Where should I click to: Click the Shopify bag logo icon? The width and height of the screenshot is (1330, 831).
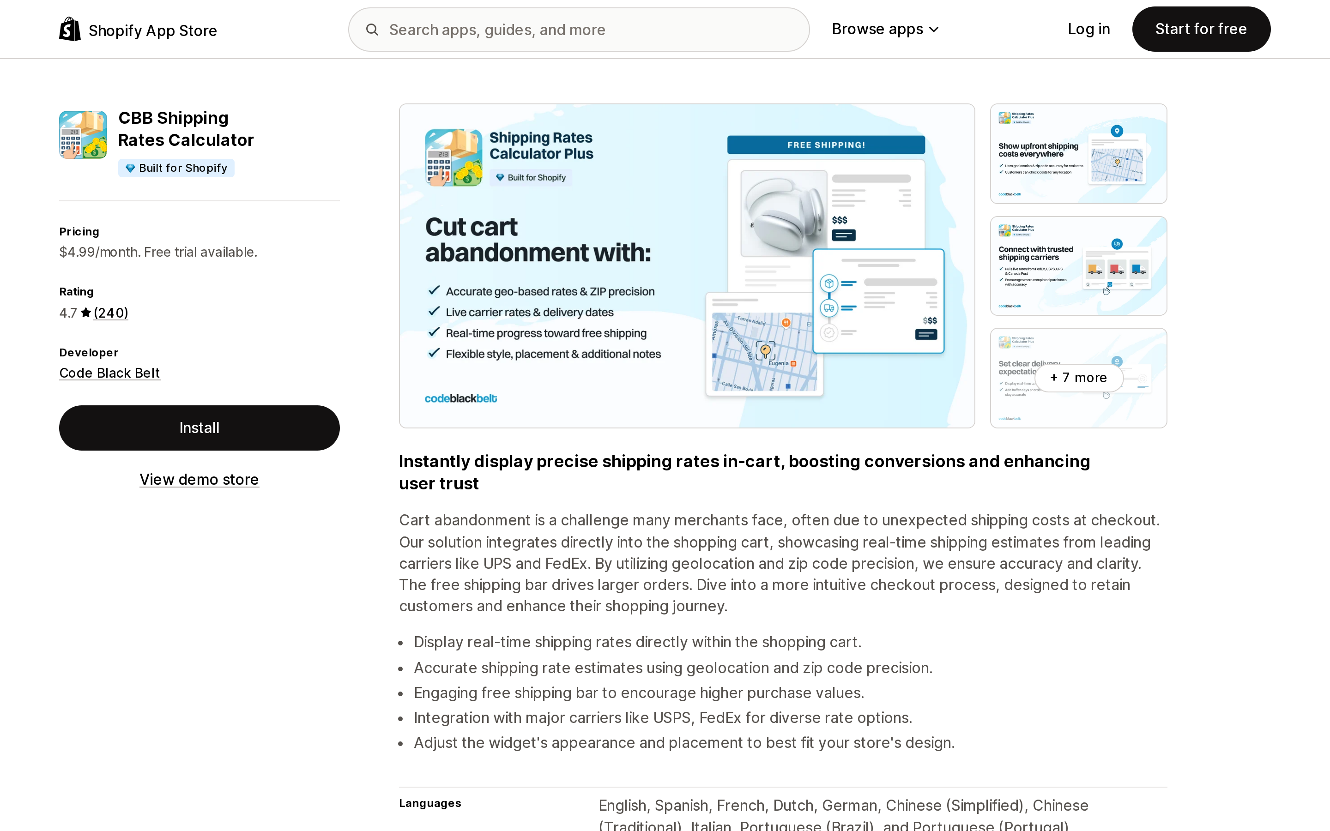(x=70, y=29)
